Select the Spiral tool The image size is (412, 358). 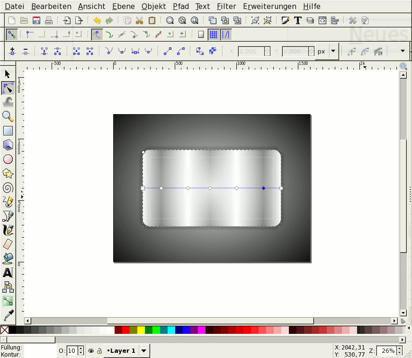coord(8,188)
